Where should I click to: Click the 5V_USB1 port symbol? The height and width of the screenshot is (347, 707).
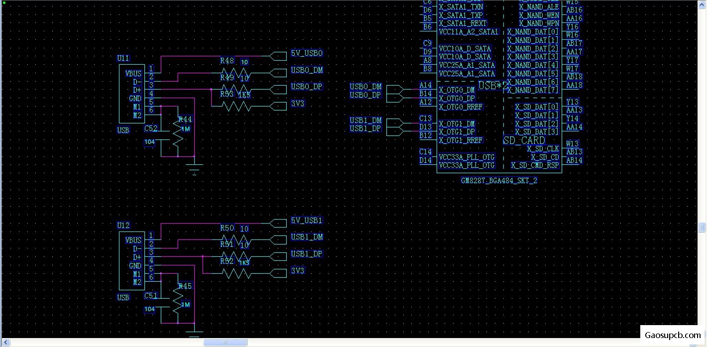(x=277, y=223)
